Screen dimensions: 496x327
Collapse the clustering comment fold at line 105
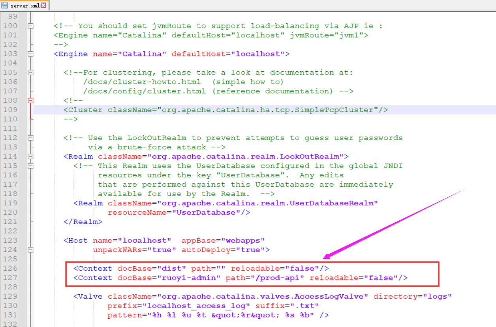(30, 72)
